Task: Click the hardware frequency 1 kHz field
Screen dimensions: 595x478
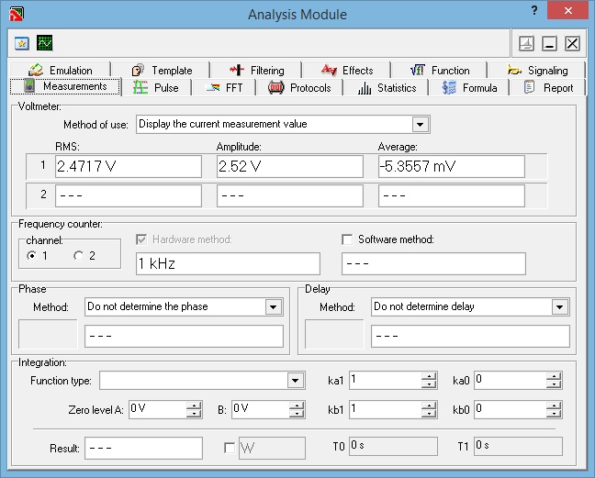Action: coord(228,263)
